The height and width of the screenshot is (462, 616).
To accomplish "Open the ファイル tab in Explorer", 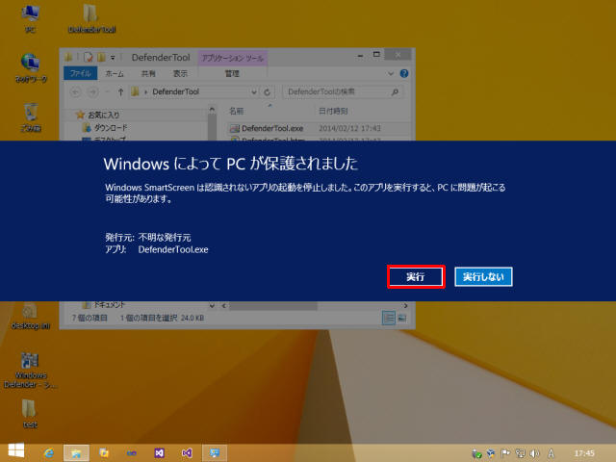I will click(80, 73).
